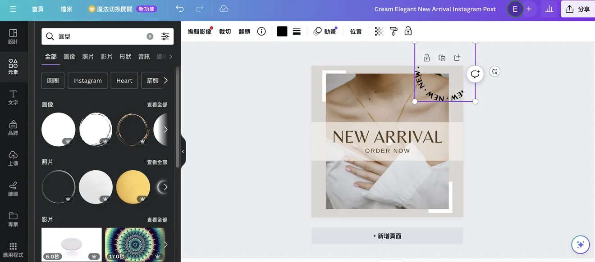Screen dimensions: 595x262
Task: Click 查看全部 for the 影片 section
Action: [157, 220]
